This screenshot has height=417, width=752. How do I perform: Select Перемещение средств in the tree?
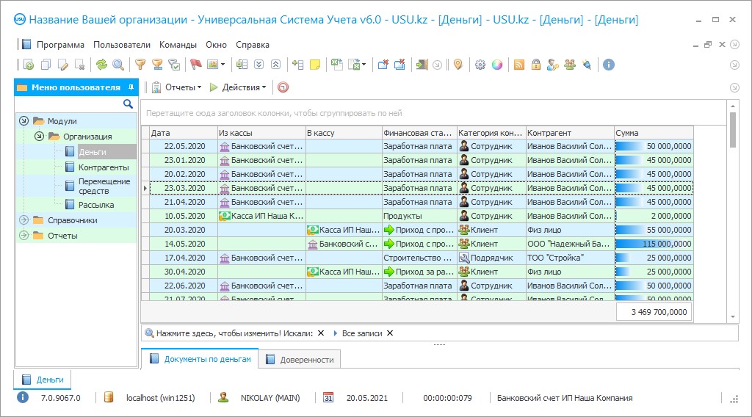[x=104, y=186]
